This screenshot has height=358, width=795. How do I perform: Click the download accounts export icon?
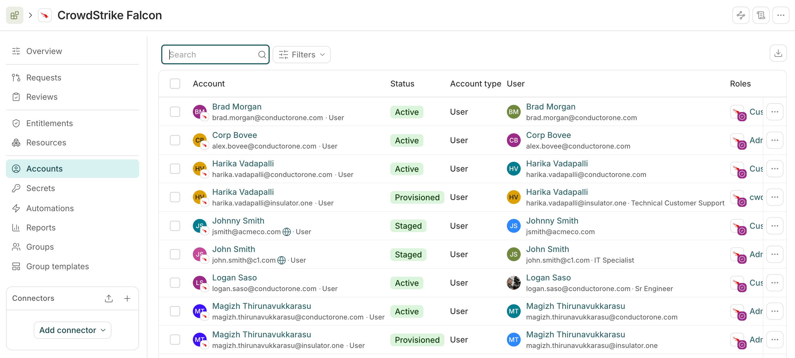coord(778,53)
